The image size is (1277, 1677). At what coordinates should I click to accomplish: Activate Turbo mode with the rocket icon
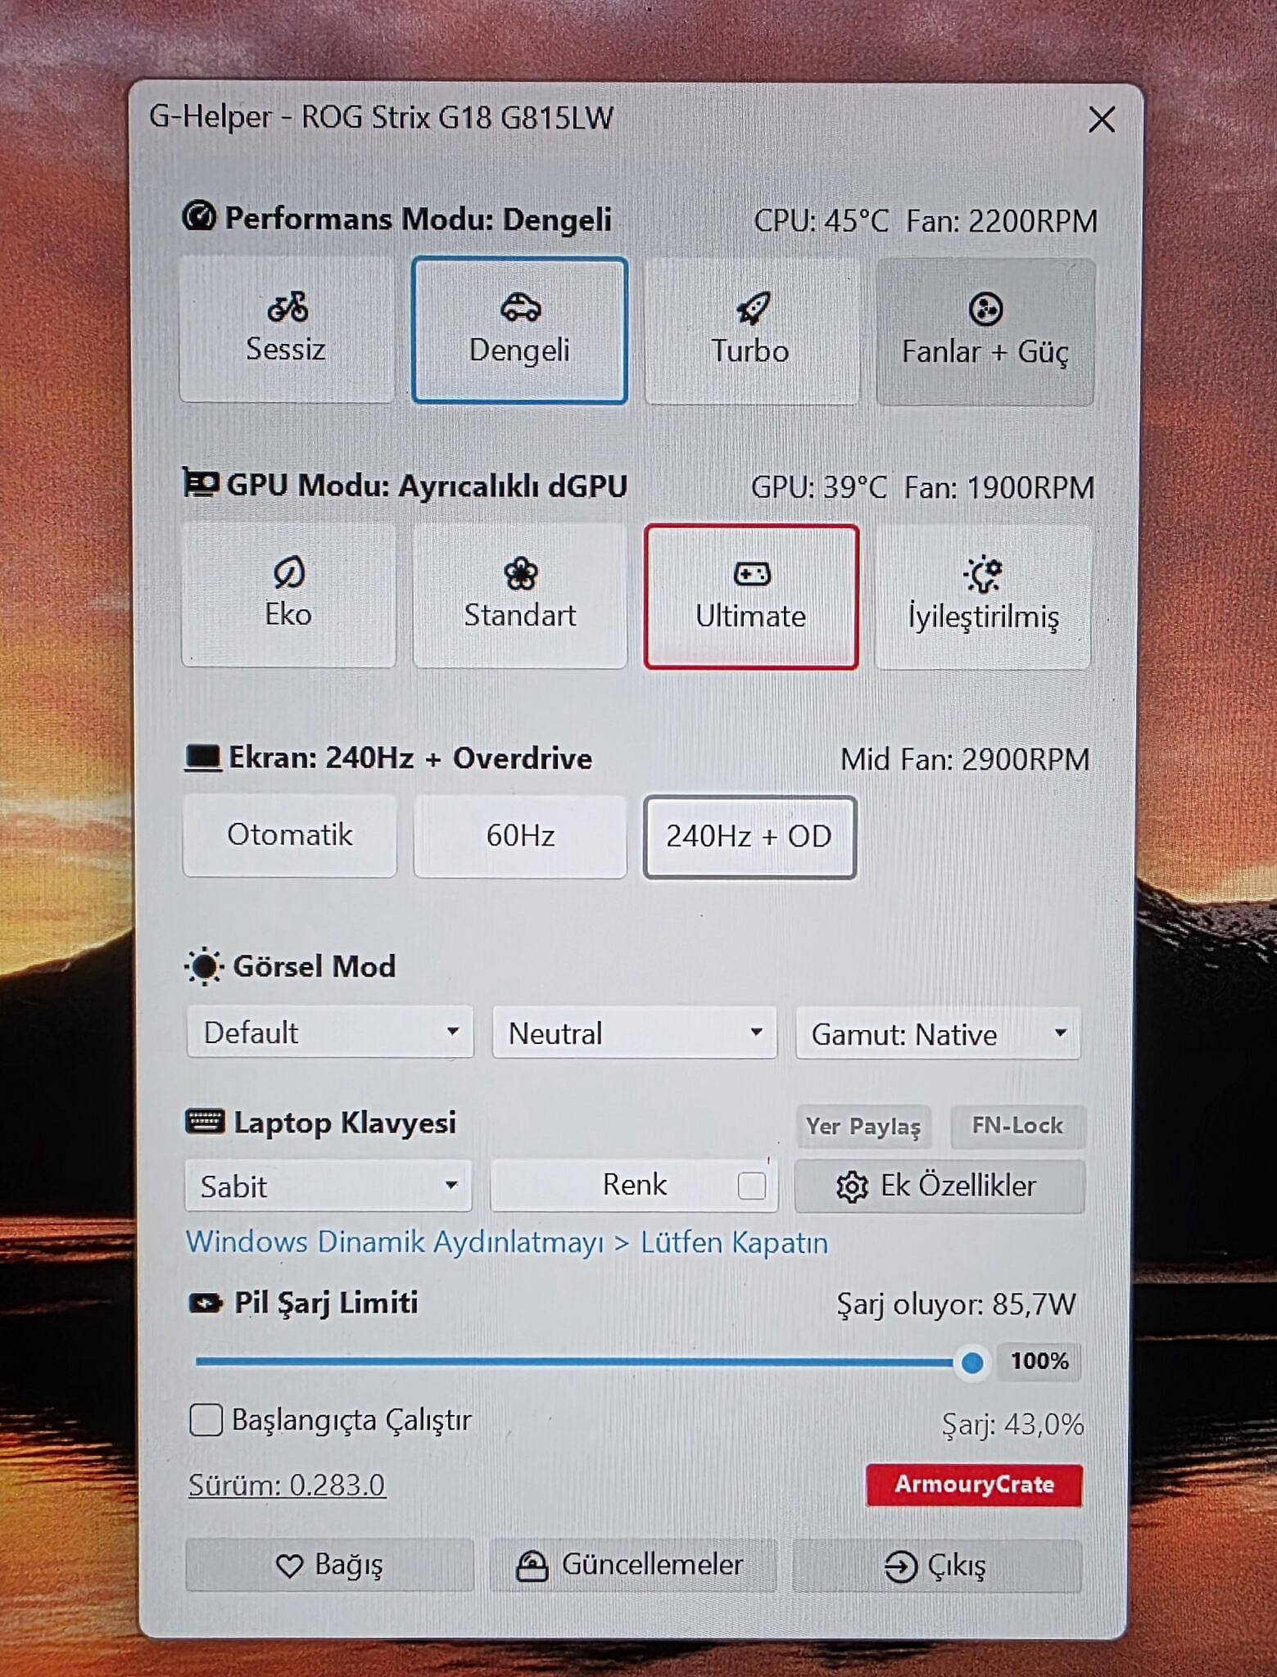(x=751, y=331)
